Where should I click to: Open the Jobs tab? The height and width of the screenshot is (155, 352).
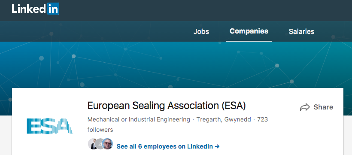(201, 31)
